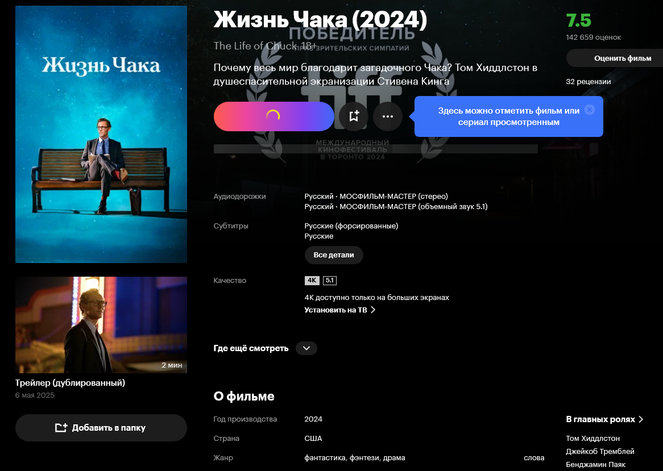The image size is (663, 471).
Task: Click the gradient watch button with spinner
Action: 274,116
